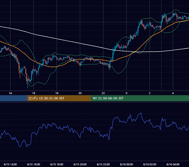Click the '0' hour label on chart axis
The height and width of the screenshot is (167, 189).
pos(126,93)
